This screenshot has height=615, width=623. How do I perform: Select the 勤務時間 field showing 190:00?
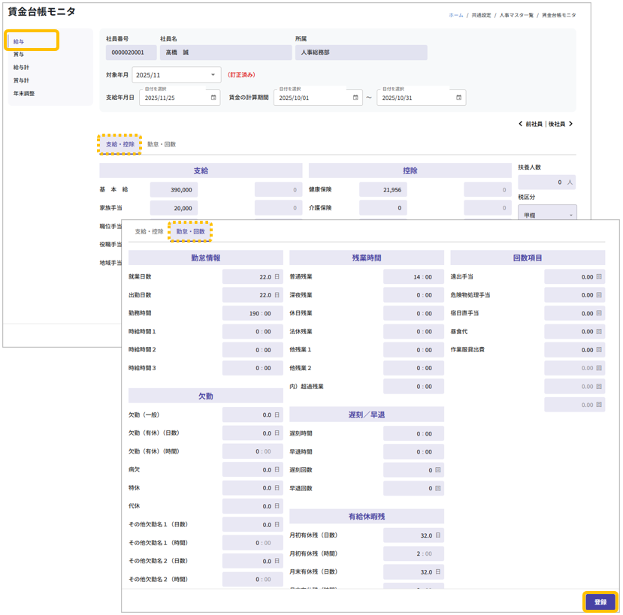(253, 313)
